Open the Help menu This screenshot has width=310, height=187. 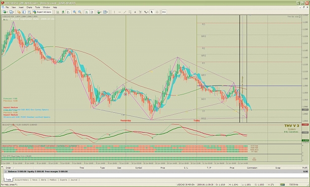click(x=55, y=7)
